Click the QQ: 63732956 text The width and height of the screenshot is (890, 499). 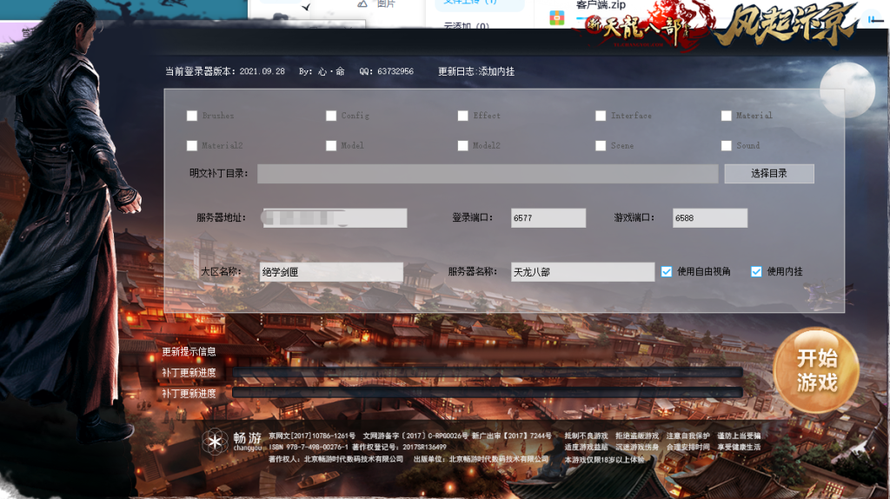click(x=387, y=71)
